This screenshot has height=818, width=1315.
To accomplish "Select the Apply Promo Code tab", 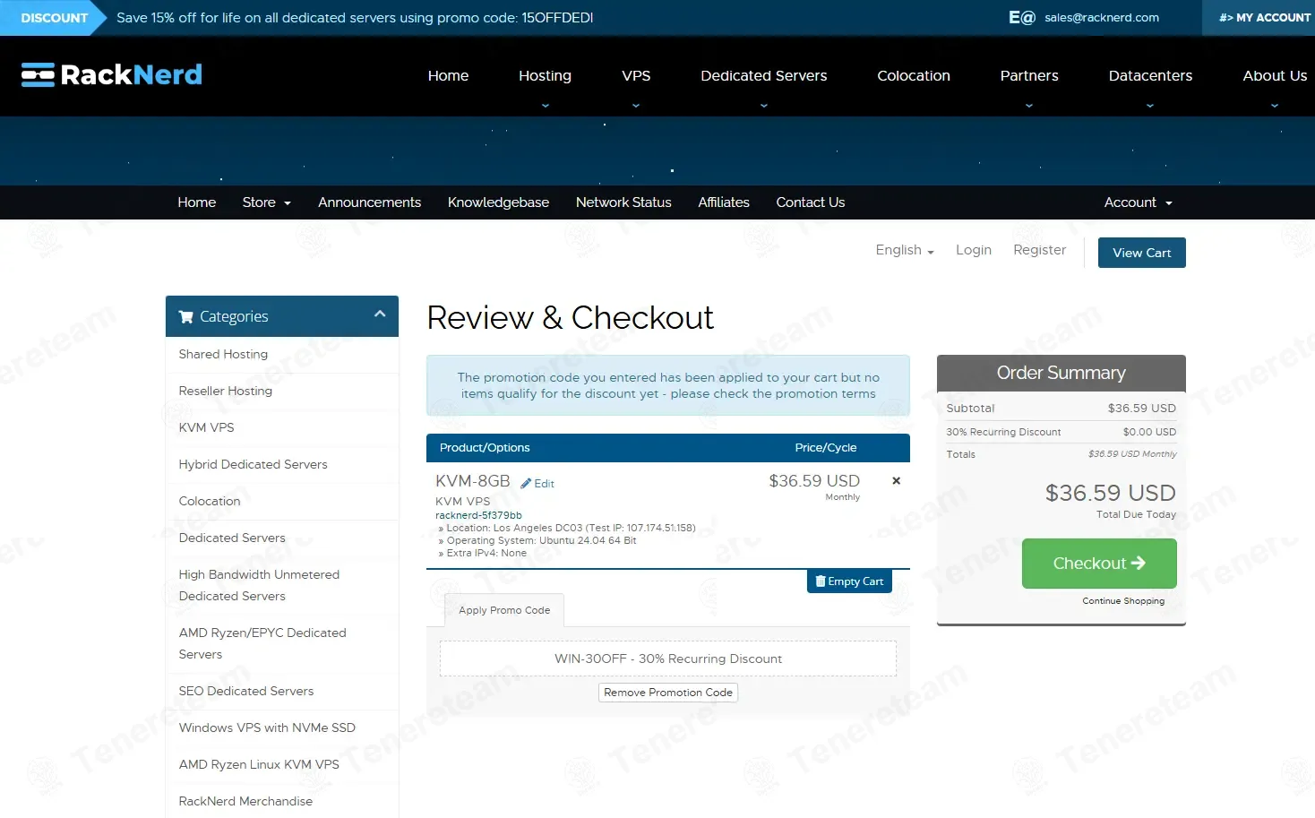I will point(504,610).
